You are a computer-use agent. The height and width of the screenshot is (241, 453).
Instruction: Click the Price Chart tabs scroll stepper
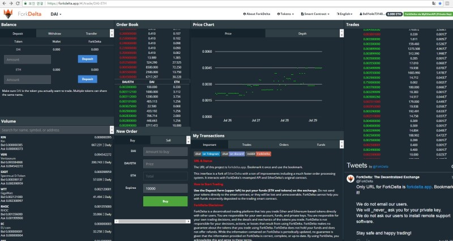point(341,33)
